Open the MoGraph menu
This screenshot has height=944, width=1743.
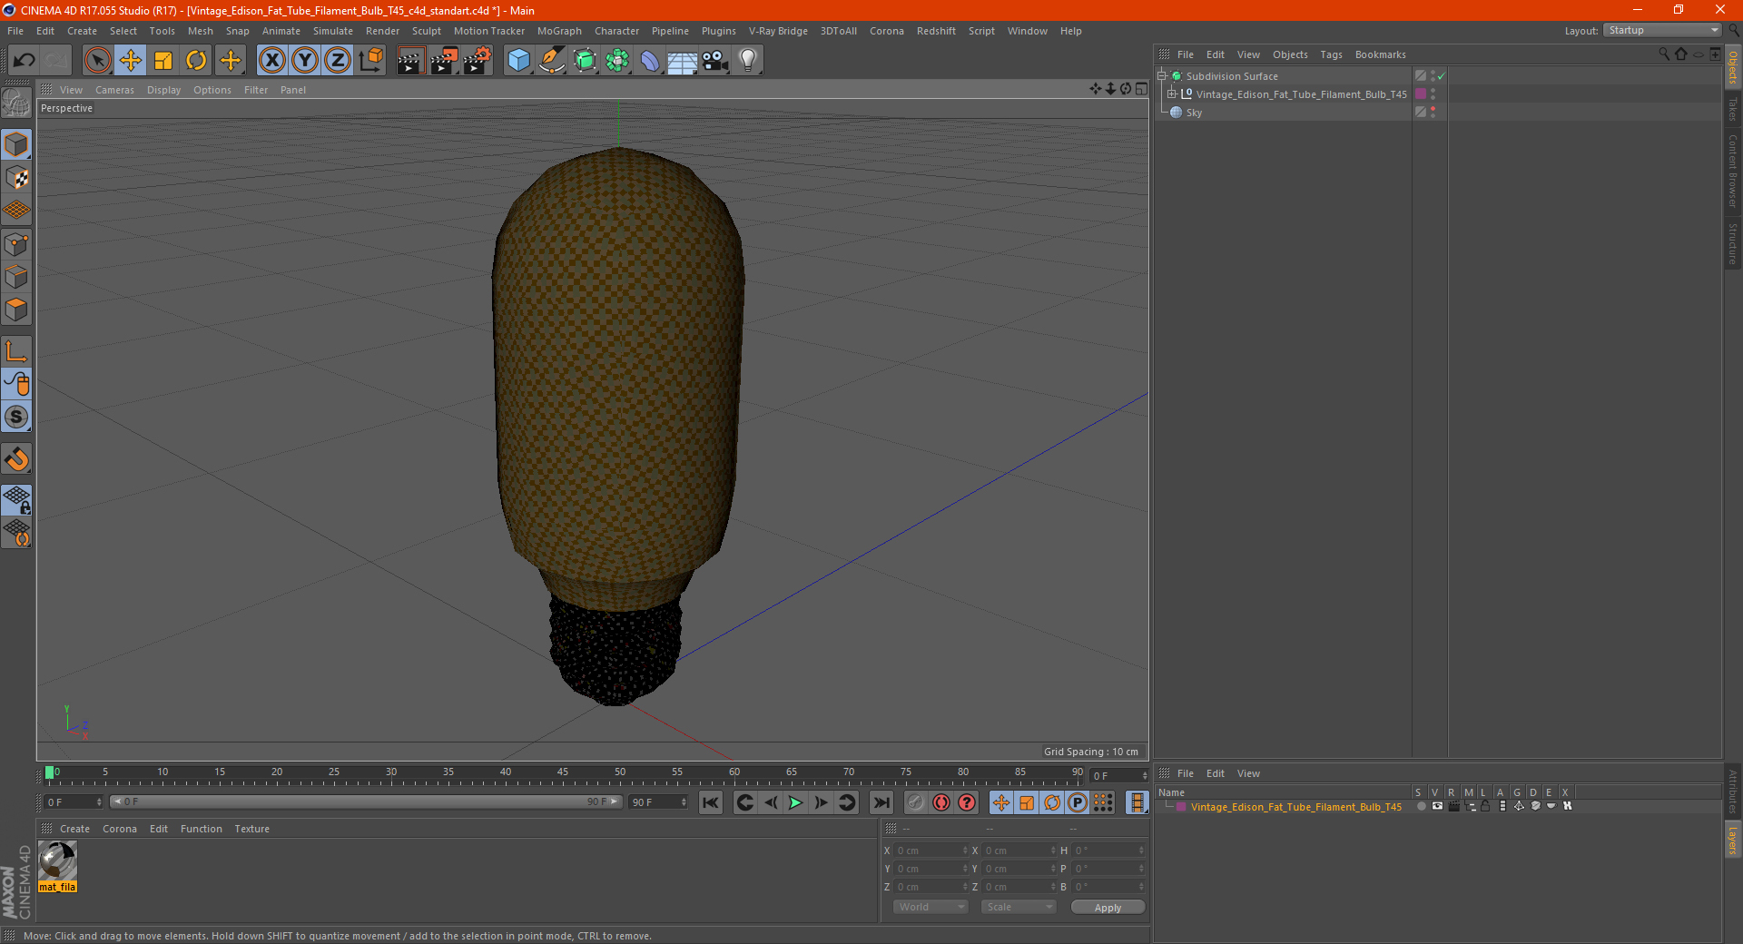tap(559, 31)
